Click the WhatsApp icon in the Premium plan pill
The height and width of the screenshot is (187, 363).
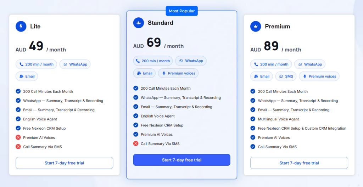pos(300,64)
